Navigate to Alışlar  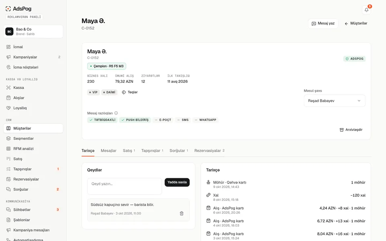click(x=33, y=98)
